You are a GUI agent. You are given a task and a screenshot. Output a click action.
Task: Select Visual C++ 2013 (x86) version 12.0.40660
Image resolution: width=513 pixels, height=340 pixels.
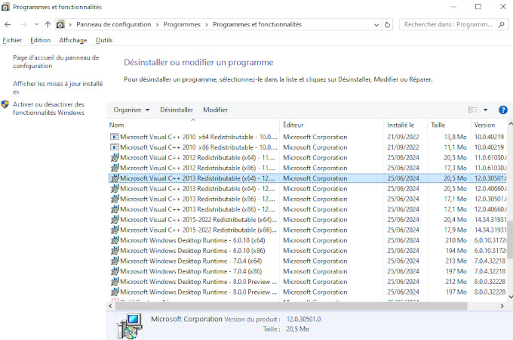pyautogui.click(x=308, y=209)
